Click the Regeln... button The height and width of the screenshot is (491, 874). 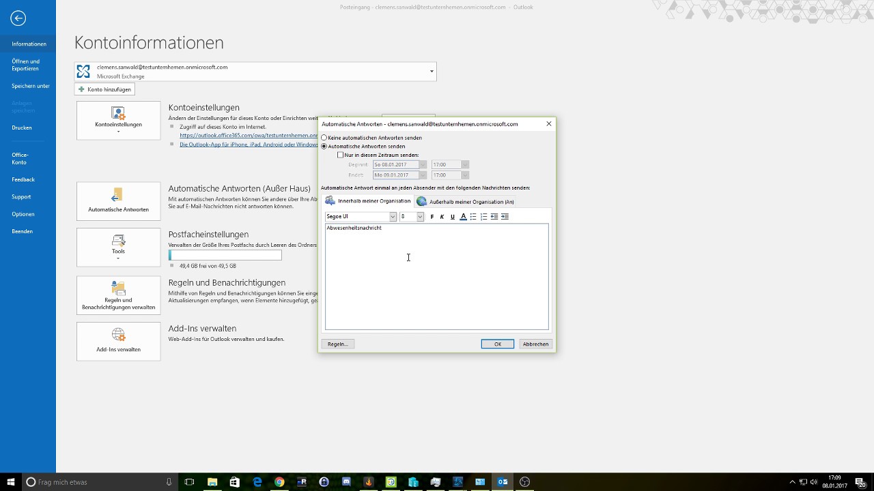(x=337, y=344)
